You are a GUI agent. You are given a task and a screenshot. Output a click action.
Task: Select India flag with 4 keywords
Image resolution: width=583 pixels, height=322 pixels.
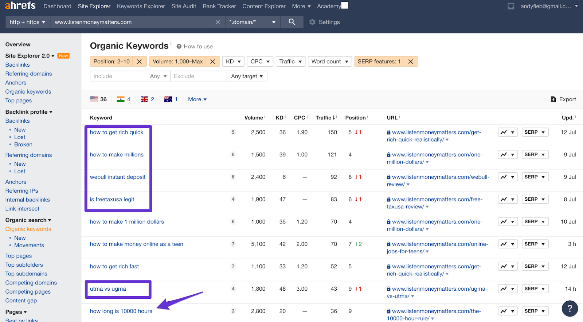[124, 99]
